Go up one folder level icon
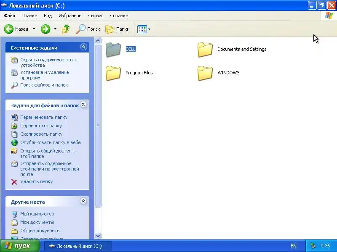337x252 pixels. [66, 29]
